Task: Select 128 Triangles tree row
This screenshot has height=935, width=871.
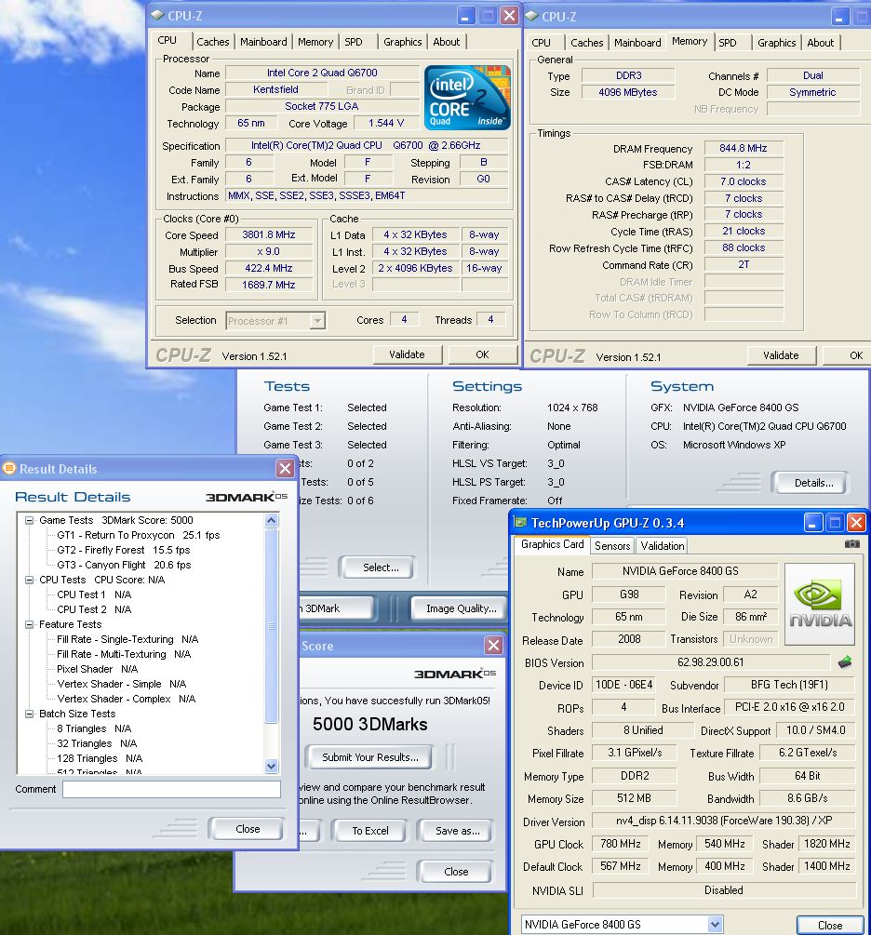Action: (100, 758)
